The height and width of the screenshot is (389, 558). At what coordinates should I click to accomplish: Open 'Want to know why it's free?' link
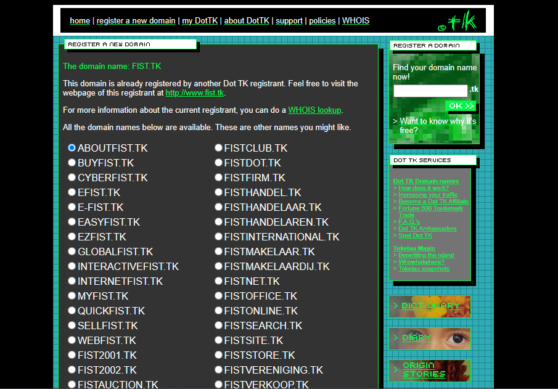[x=437, y=126]
